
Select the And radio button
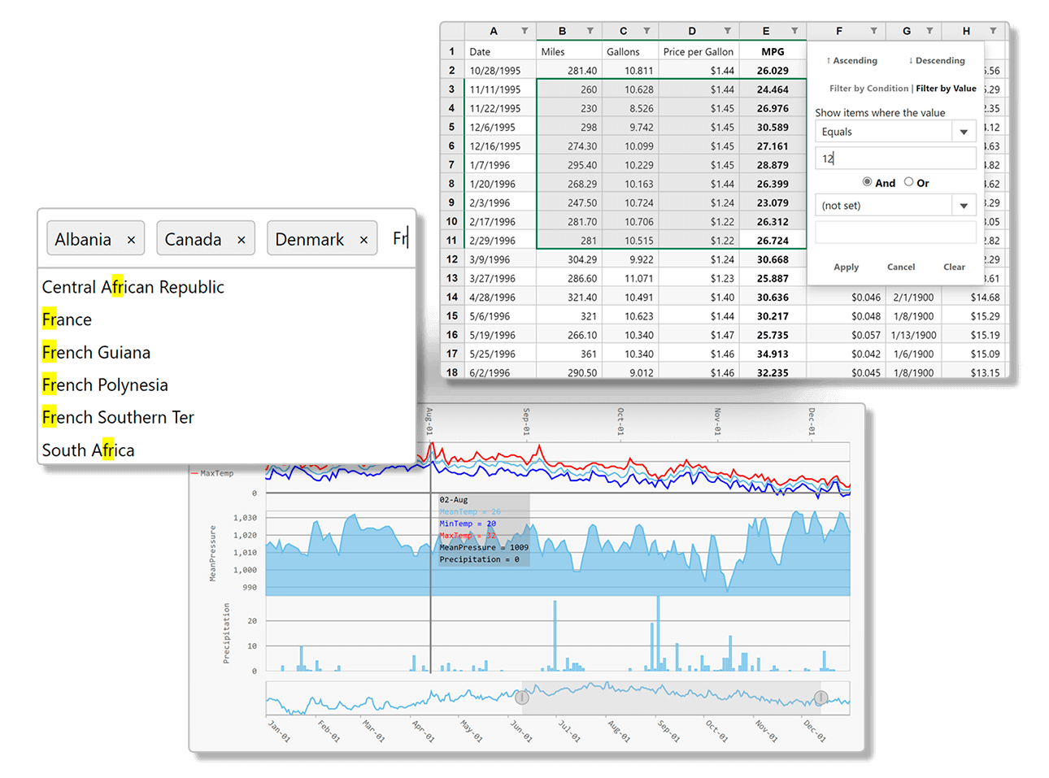867,182
